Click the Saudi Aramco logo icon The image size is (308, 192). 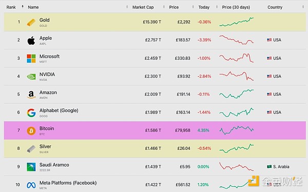click(x=31, y=167)
